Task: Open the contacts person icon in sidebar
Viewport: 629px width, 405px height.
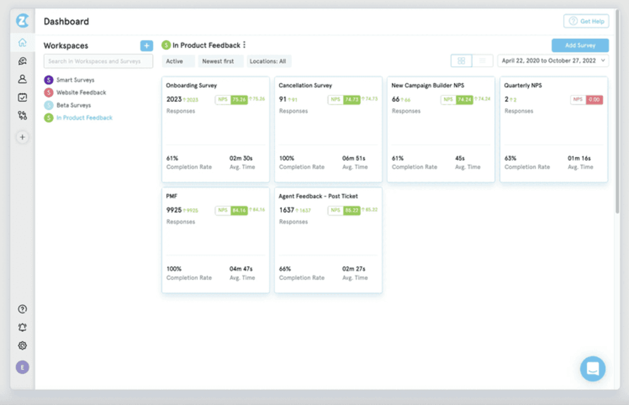Action: [x=22, y=79]
